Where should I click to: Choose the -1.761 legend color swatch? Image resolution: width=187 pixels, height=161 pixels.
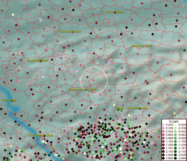click(x=175, y=148)
